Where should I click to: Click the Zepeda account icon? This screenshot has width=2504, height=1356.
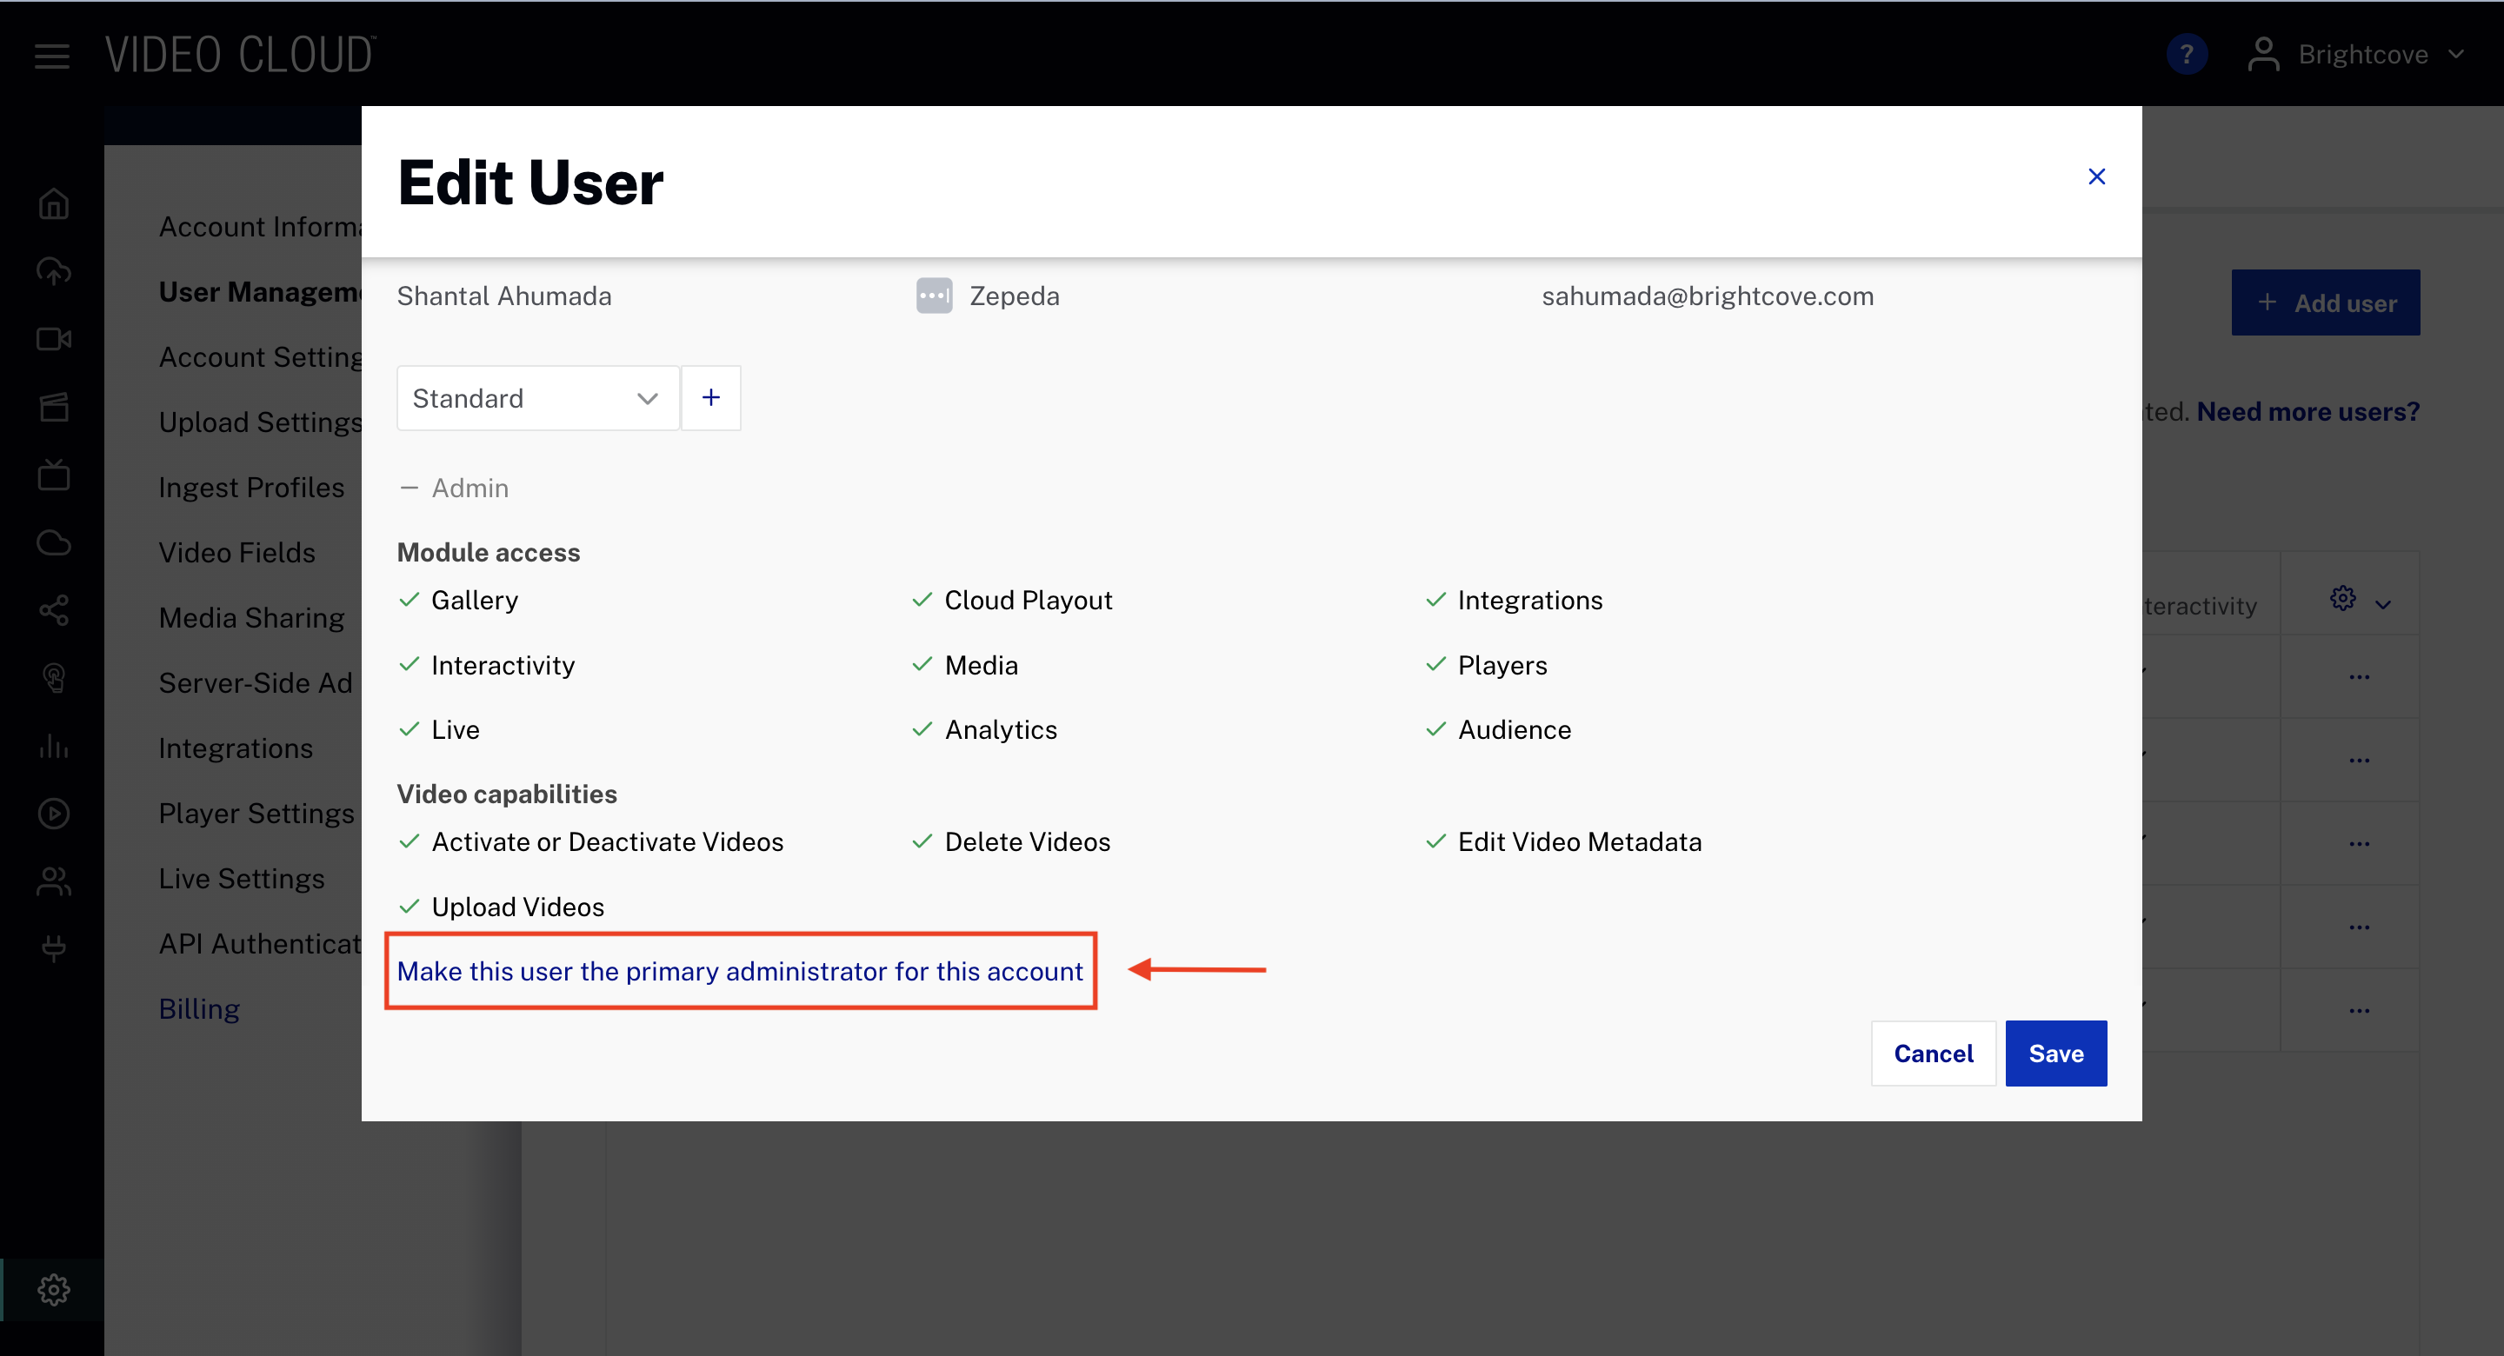(934, 296)
